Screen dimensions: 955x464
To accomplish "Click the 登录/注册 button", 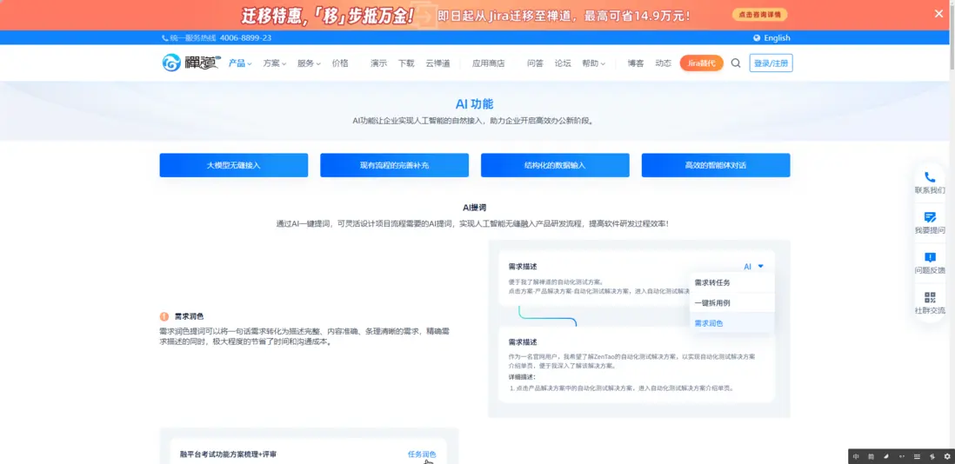I will coord(771,63).
